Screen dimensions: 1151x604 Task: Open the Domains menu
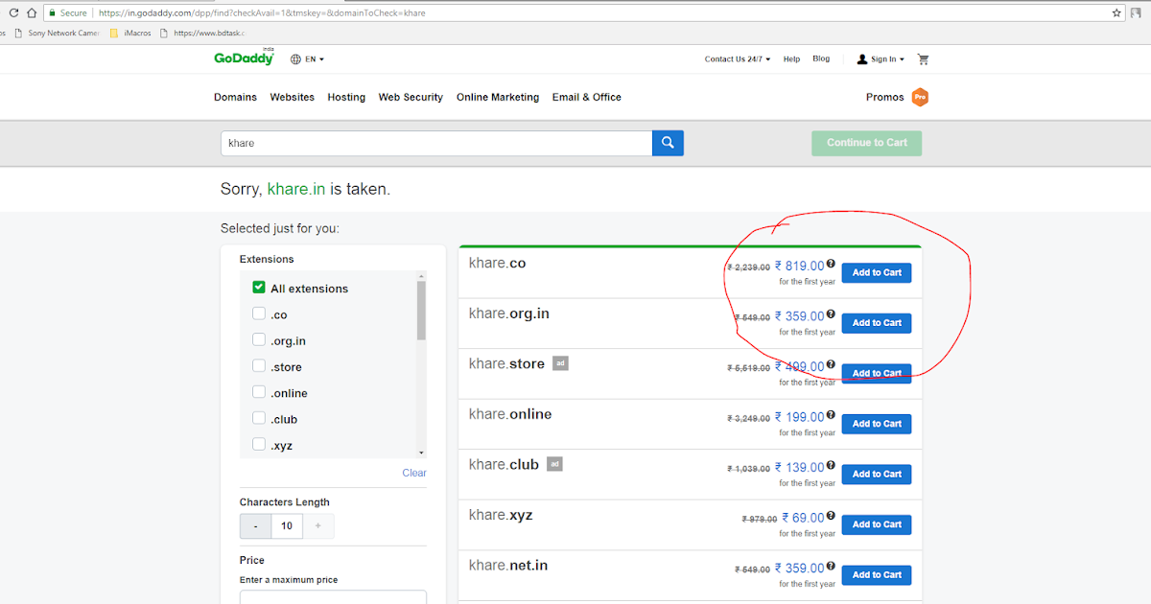click(235, 97)
